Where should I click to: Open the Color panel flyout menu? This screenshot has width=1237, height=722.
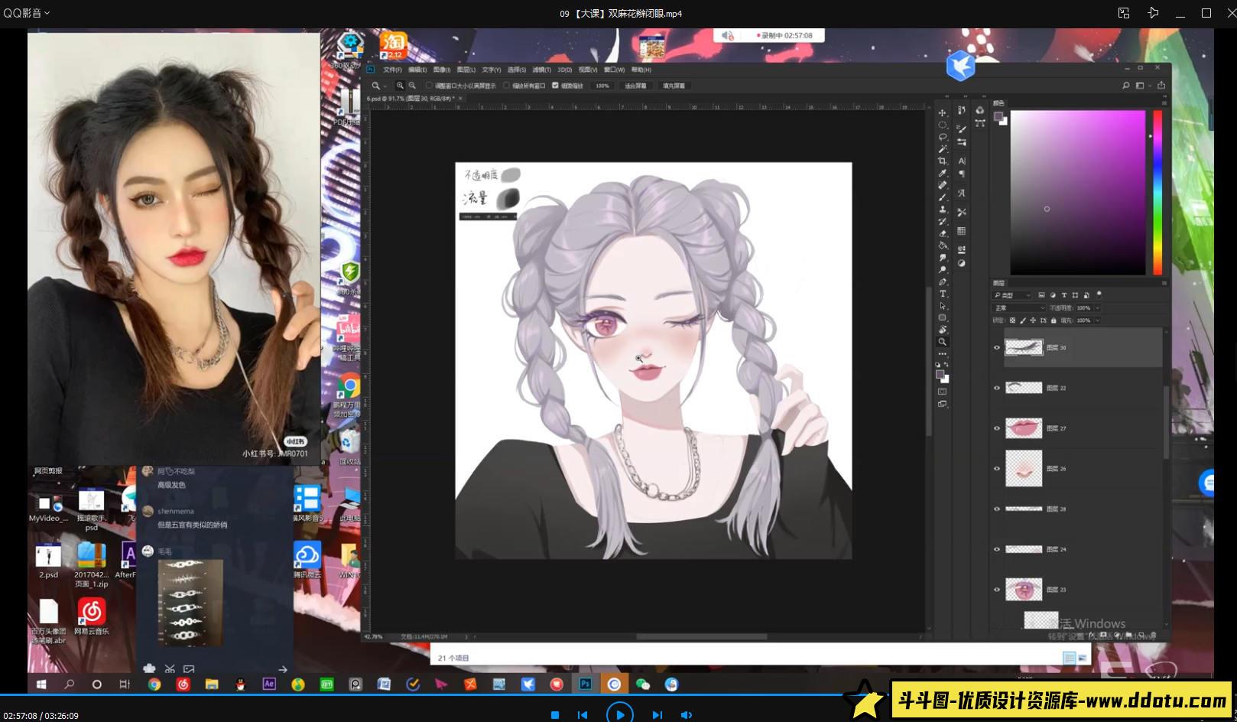pos(1164,102)
